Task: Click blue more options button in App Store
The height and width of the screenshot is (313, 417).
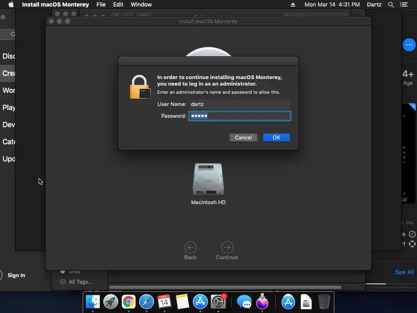Action: (409, 45)
